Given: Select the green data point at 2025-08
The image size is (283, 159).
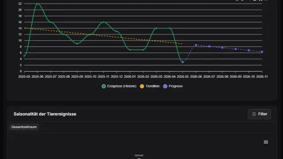Looking at the screenshot, I should coord(64,34).
